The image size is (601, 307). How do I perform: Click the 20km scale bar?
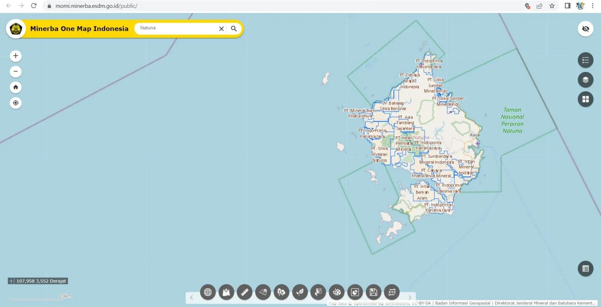tap(41, 297)
